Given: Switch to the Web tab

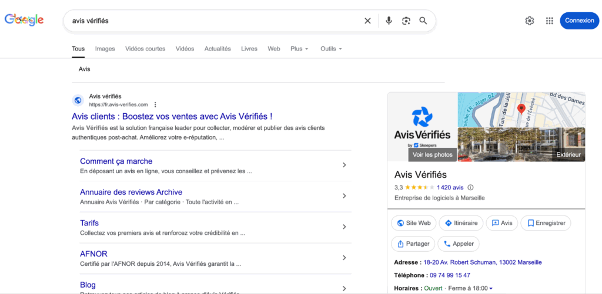Looking at the screenshot, I should click(274, 49).
